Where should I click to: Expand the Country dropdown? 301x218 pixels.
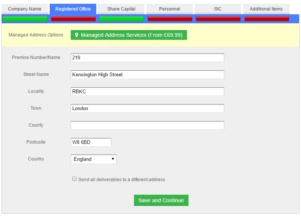coord(94,159)
